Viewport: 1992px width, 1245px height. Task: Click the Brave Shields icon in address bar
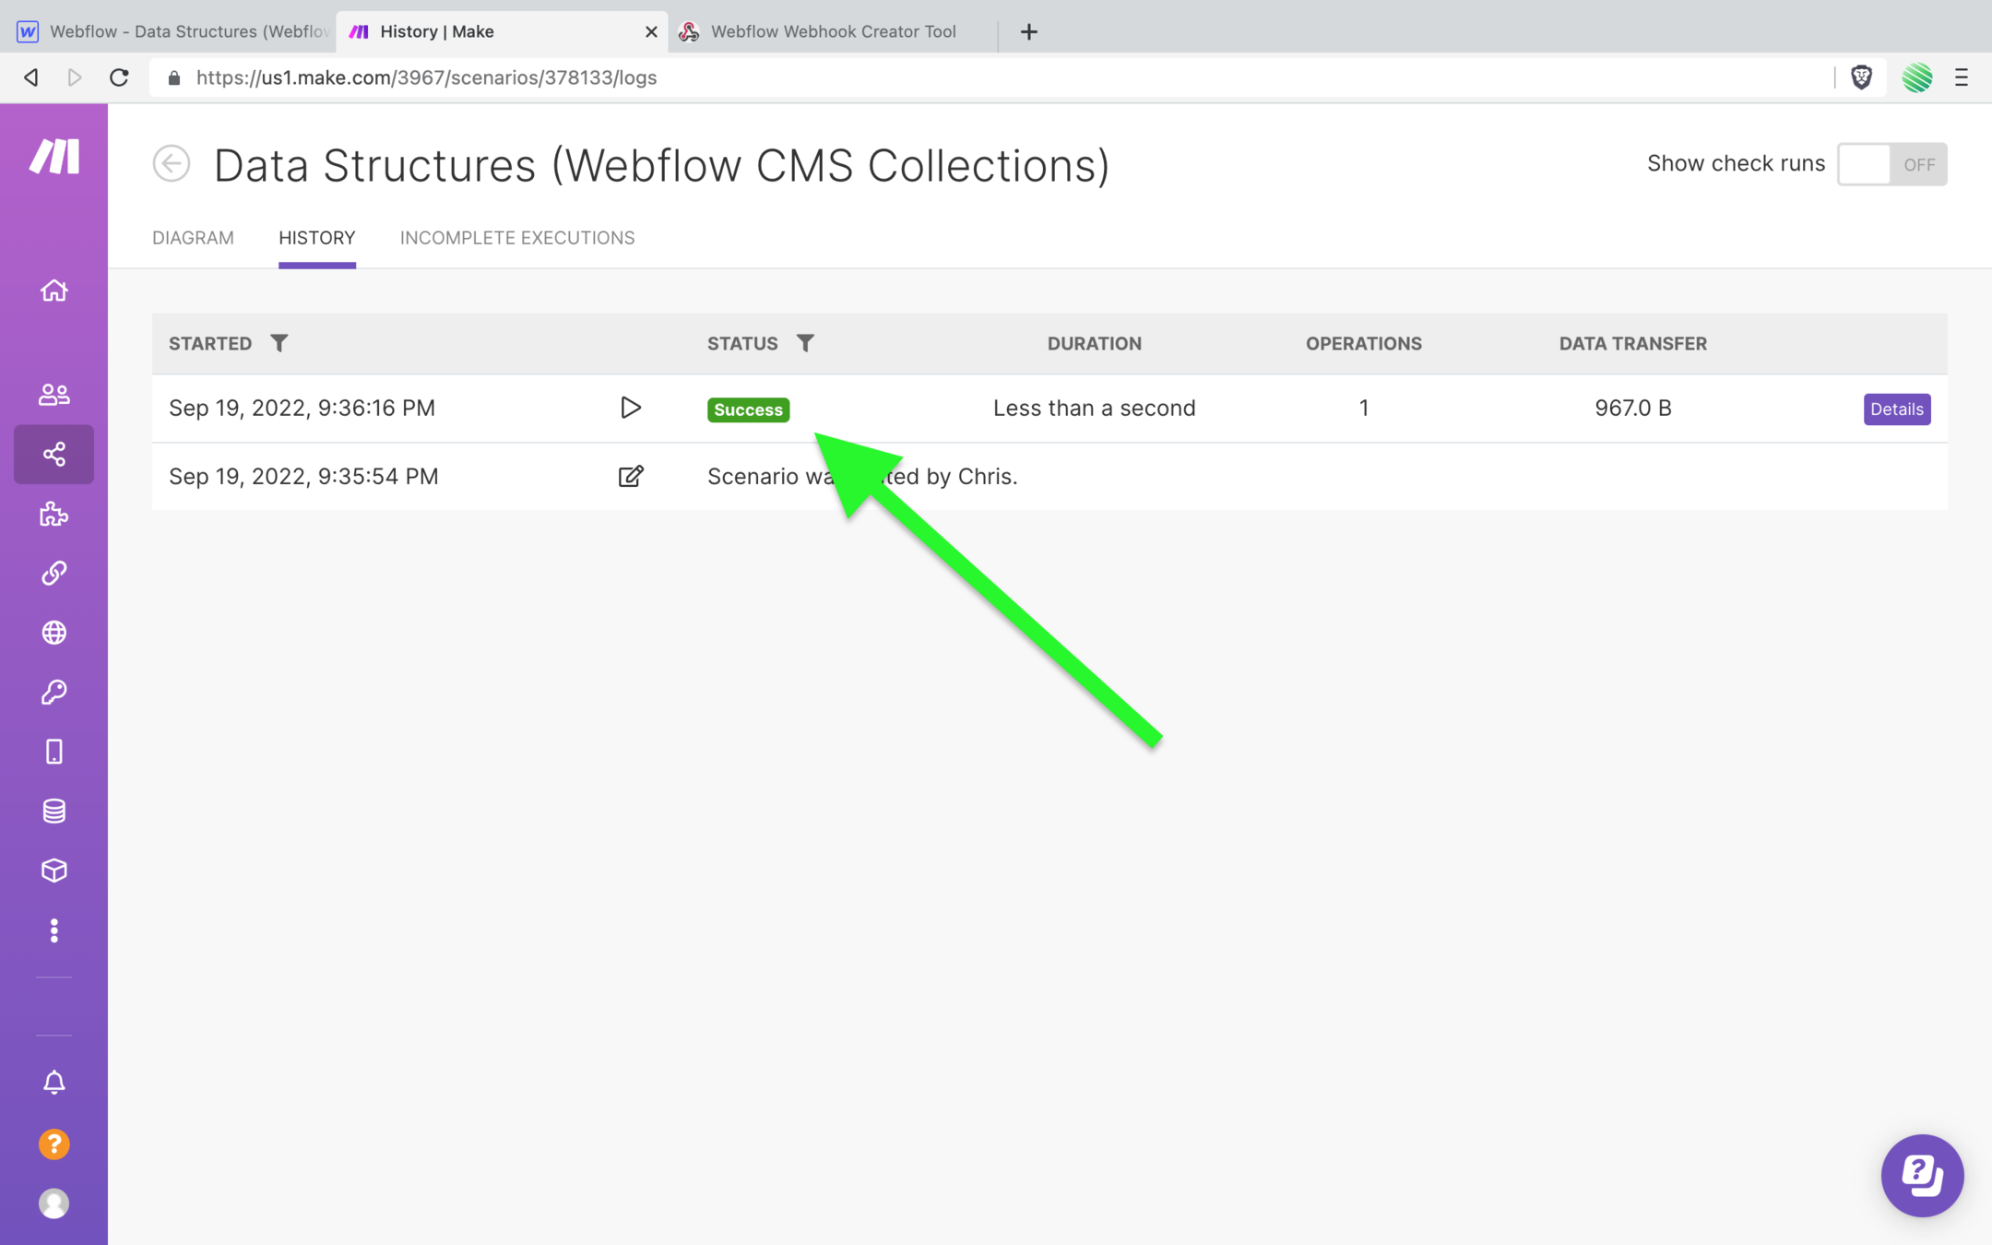point(1861,77)
